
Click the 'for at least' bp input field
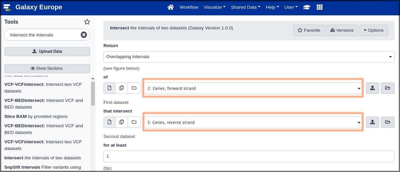[x=249, y=157]
